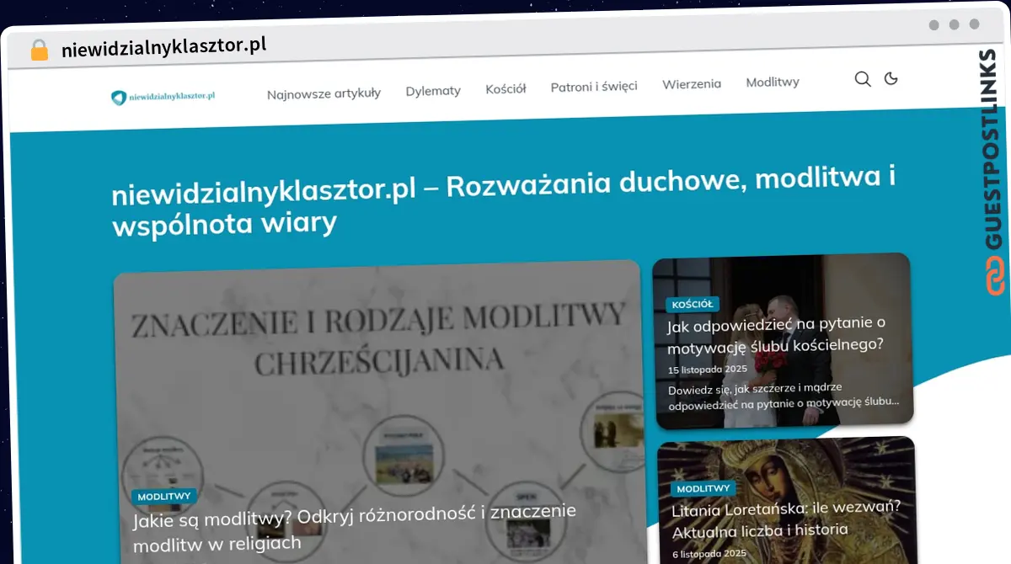Viewport: 1011px width, 564px height.
Task: Click excerpt starting Dowiedz się, jak szczerze
Action: point(784,396)
